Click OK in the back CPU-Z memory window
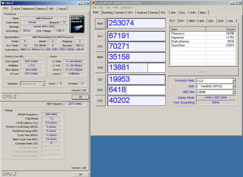 tap(80, 175)
